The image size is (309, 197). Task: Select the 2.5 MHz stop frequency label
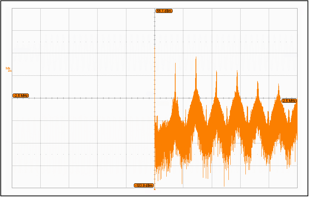[x=289, y=101]
